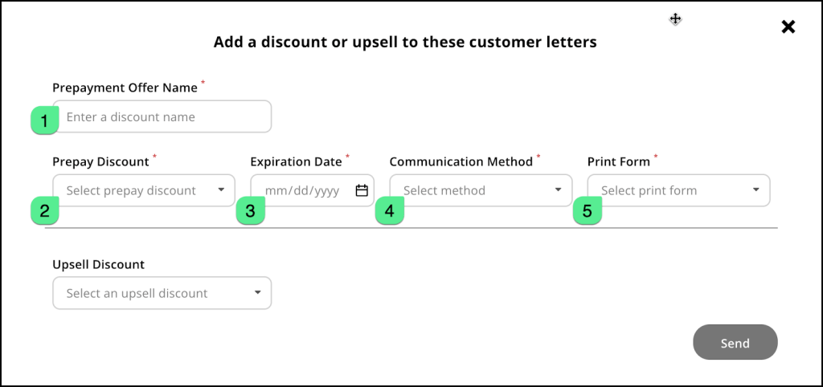This screenshot has height=387, width=823.
Task: Close the dialog with the X icon
Action: coord(788,27)
